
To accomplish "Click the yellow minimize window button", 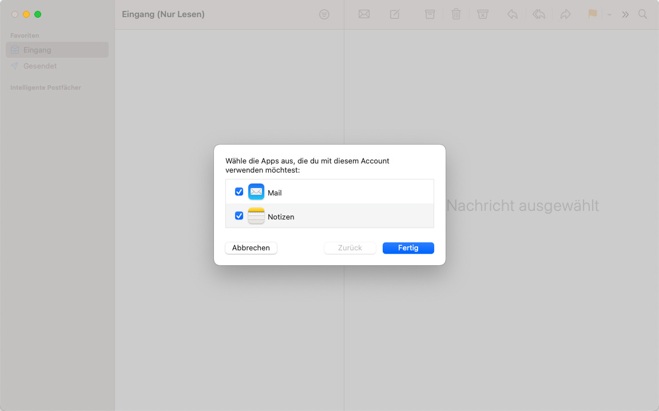I will (26, 14).
